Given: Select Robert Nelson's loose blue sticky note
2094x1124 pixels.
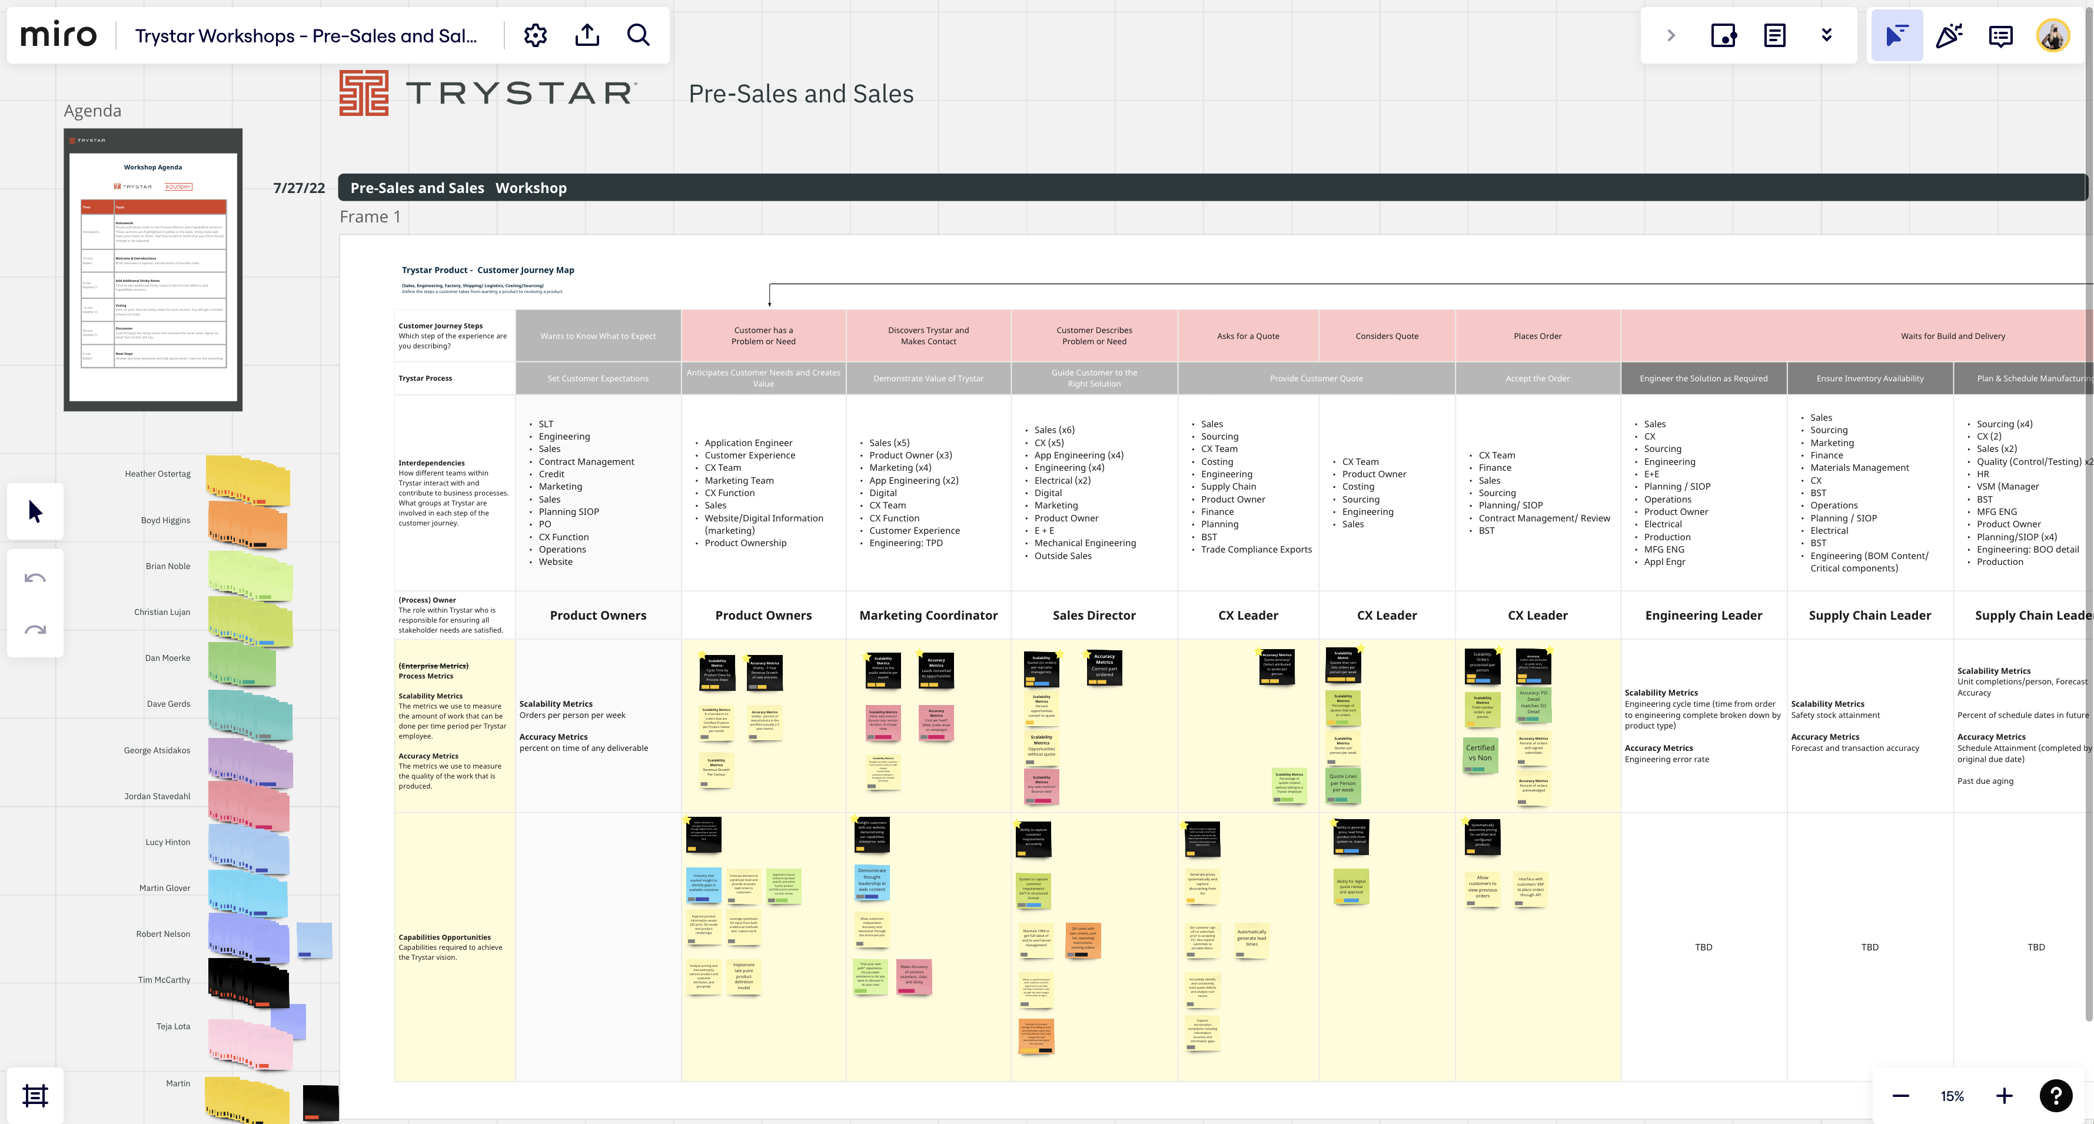Looking at the screenshot, I should pyautogui.click(x=314, y=940).
